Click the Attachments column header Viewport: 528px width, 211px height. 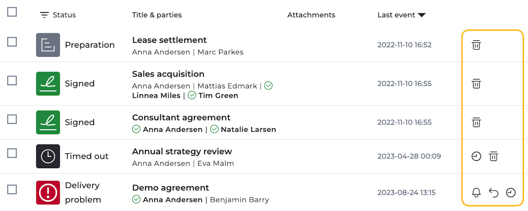point(311,15)
